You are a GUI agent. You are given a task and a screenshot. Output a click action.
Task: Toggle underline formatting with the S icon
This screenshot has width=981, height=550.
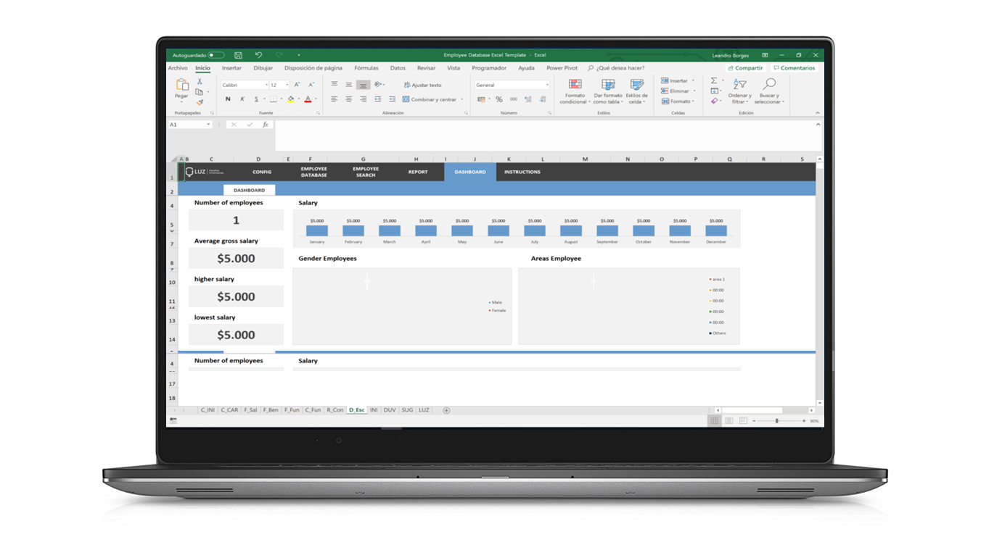[x=256, y=99]
